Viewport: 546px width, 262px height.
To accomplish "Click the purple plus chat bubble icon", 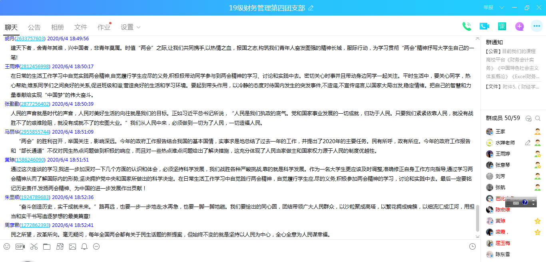I will click(519, 26).
